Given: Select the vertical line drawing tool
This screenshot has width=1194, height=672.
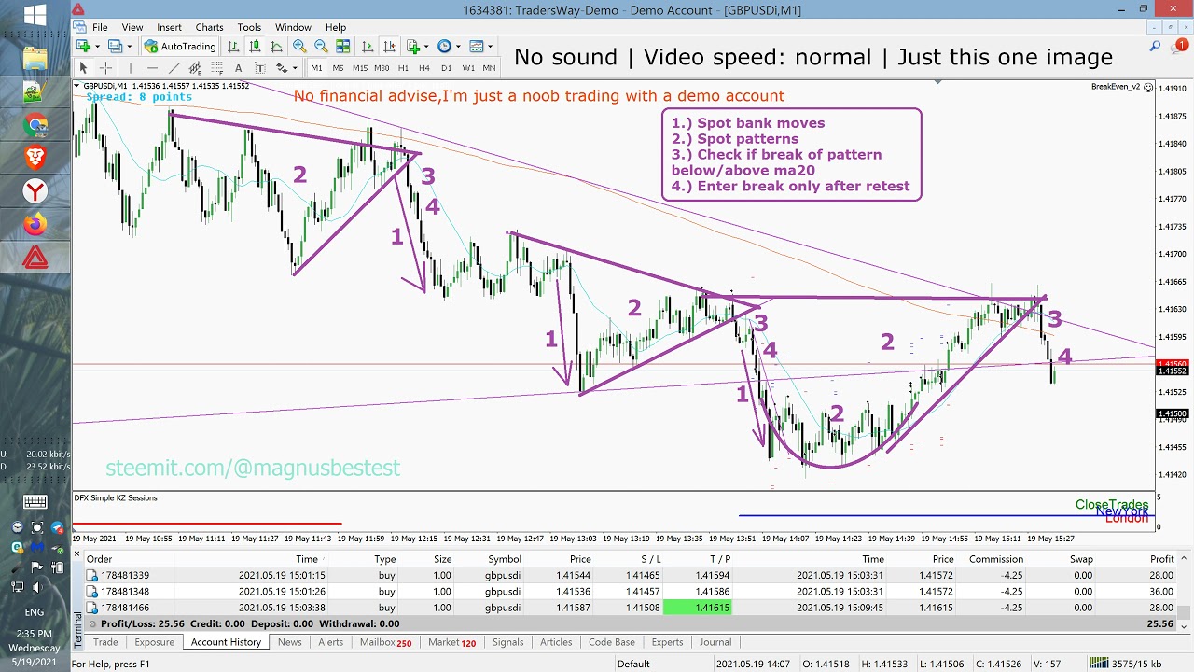Looking at the screenshot, I should point(131,68).
